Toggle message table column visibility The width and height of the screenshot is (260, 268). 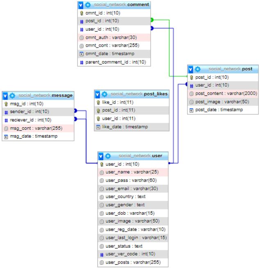[5, 95]
